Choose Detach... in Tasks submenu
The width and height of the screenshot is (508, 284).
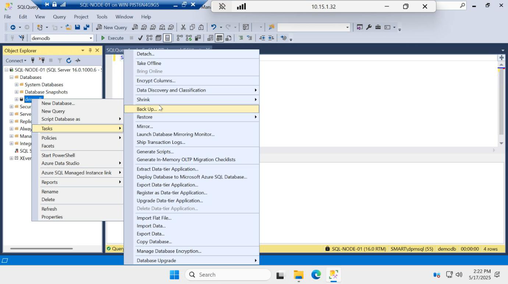pos(191,54)
